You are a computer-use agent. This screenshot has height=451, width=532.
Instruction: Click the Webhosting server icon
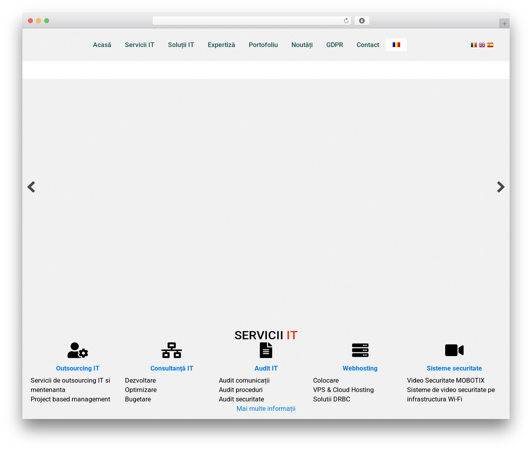pos(360,350)
